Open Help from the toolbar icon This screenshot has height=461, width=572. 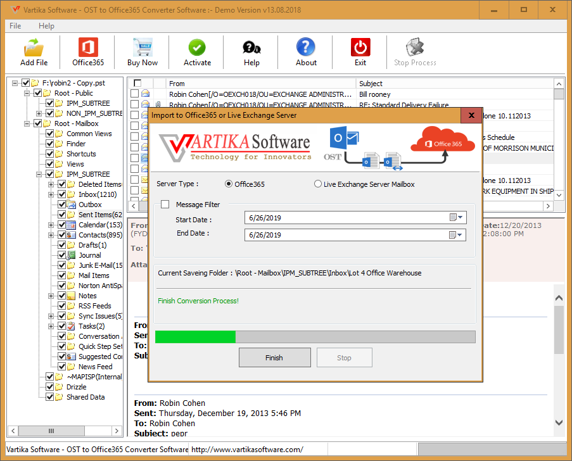pyautogui.click(x=251, y=47)
